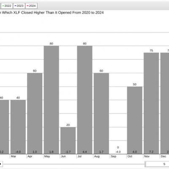
Task: Click the -4.0 value under Sep's 0 label
Action: [118, 152]
